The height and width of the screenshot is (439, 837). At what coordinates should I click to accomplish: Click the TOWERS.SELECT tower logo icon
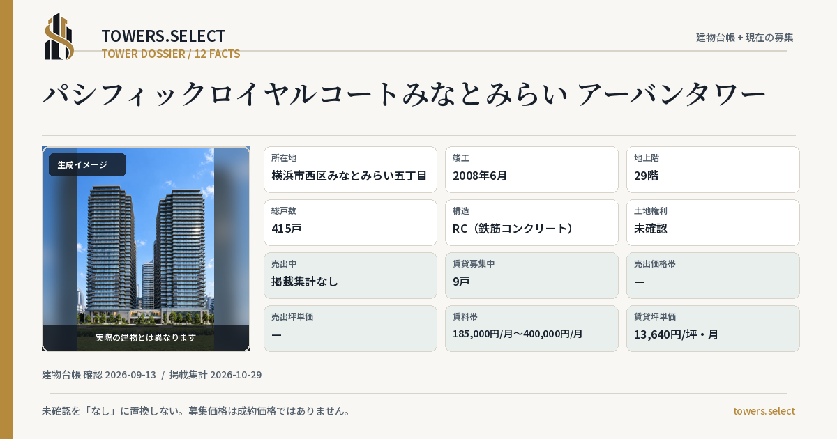click(59, 36)
